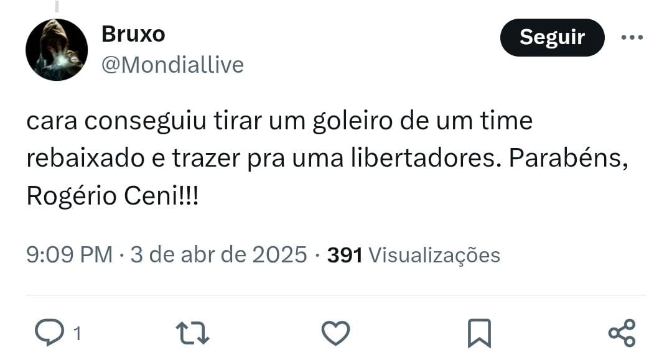Screen dimensions: 672x360
Task: Like the tweet with the heart icon
Action: click(x=335, y=333)
